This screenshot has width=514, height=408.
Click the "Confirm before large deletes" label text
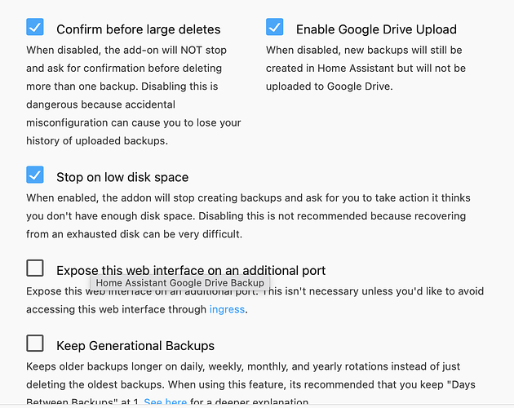138,29
